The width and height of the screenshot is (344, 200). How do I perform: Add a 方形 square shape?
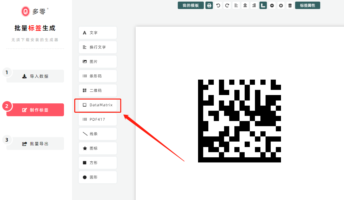pyautogui.click(x=98, y=163)
